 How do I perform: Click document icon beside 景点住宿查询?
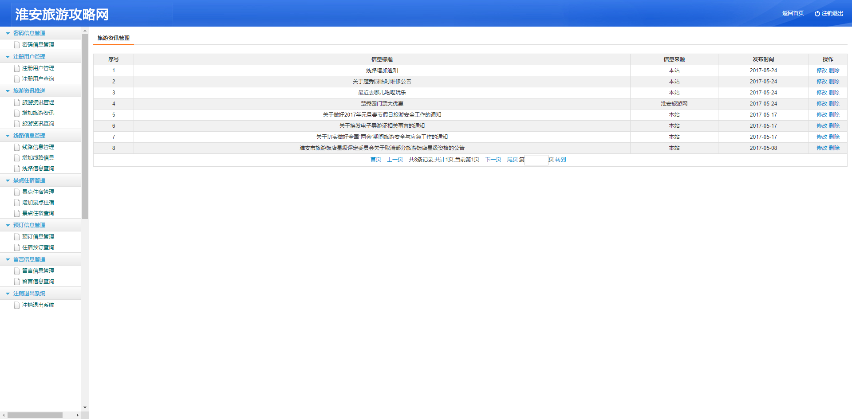point(17,213)
